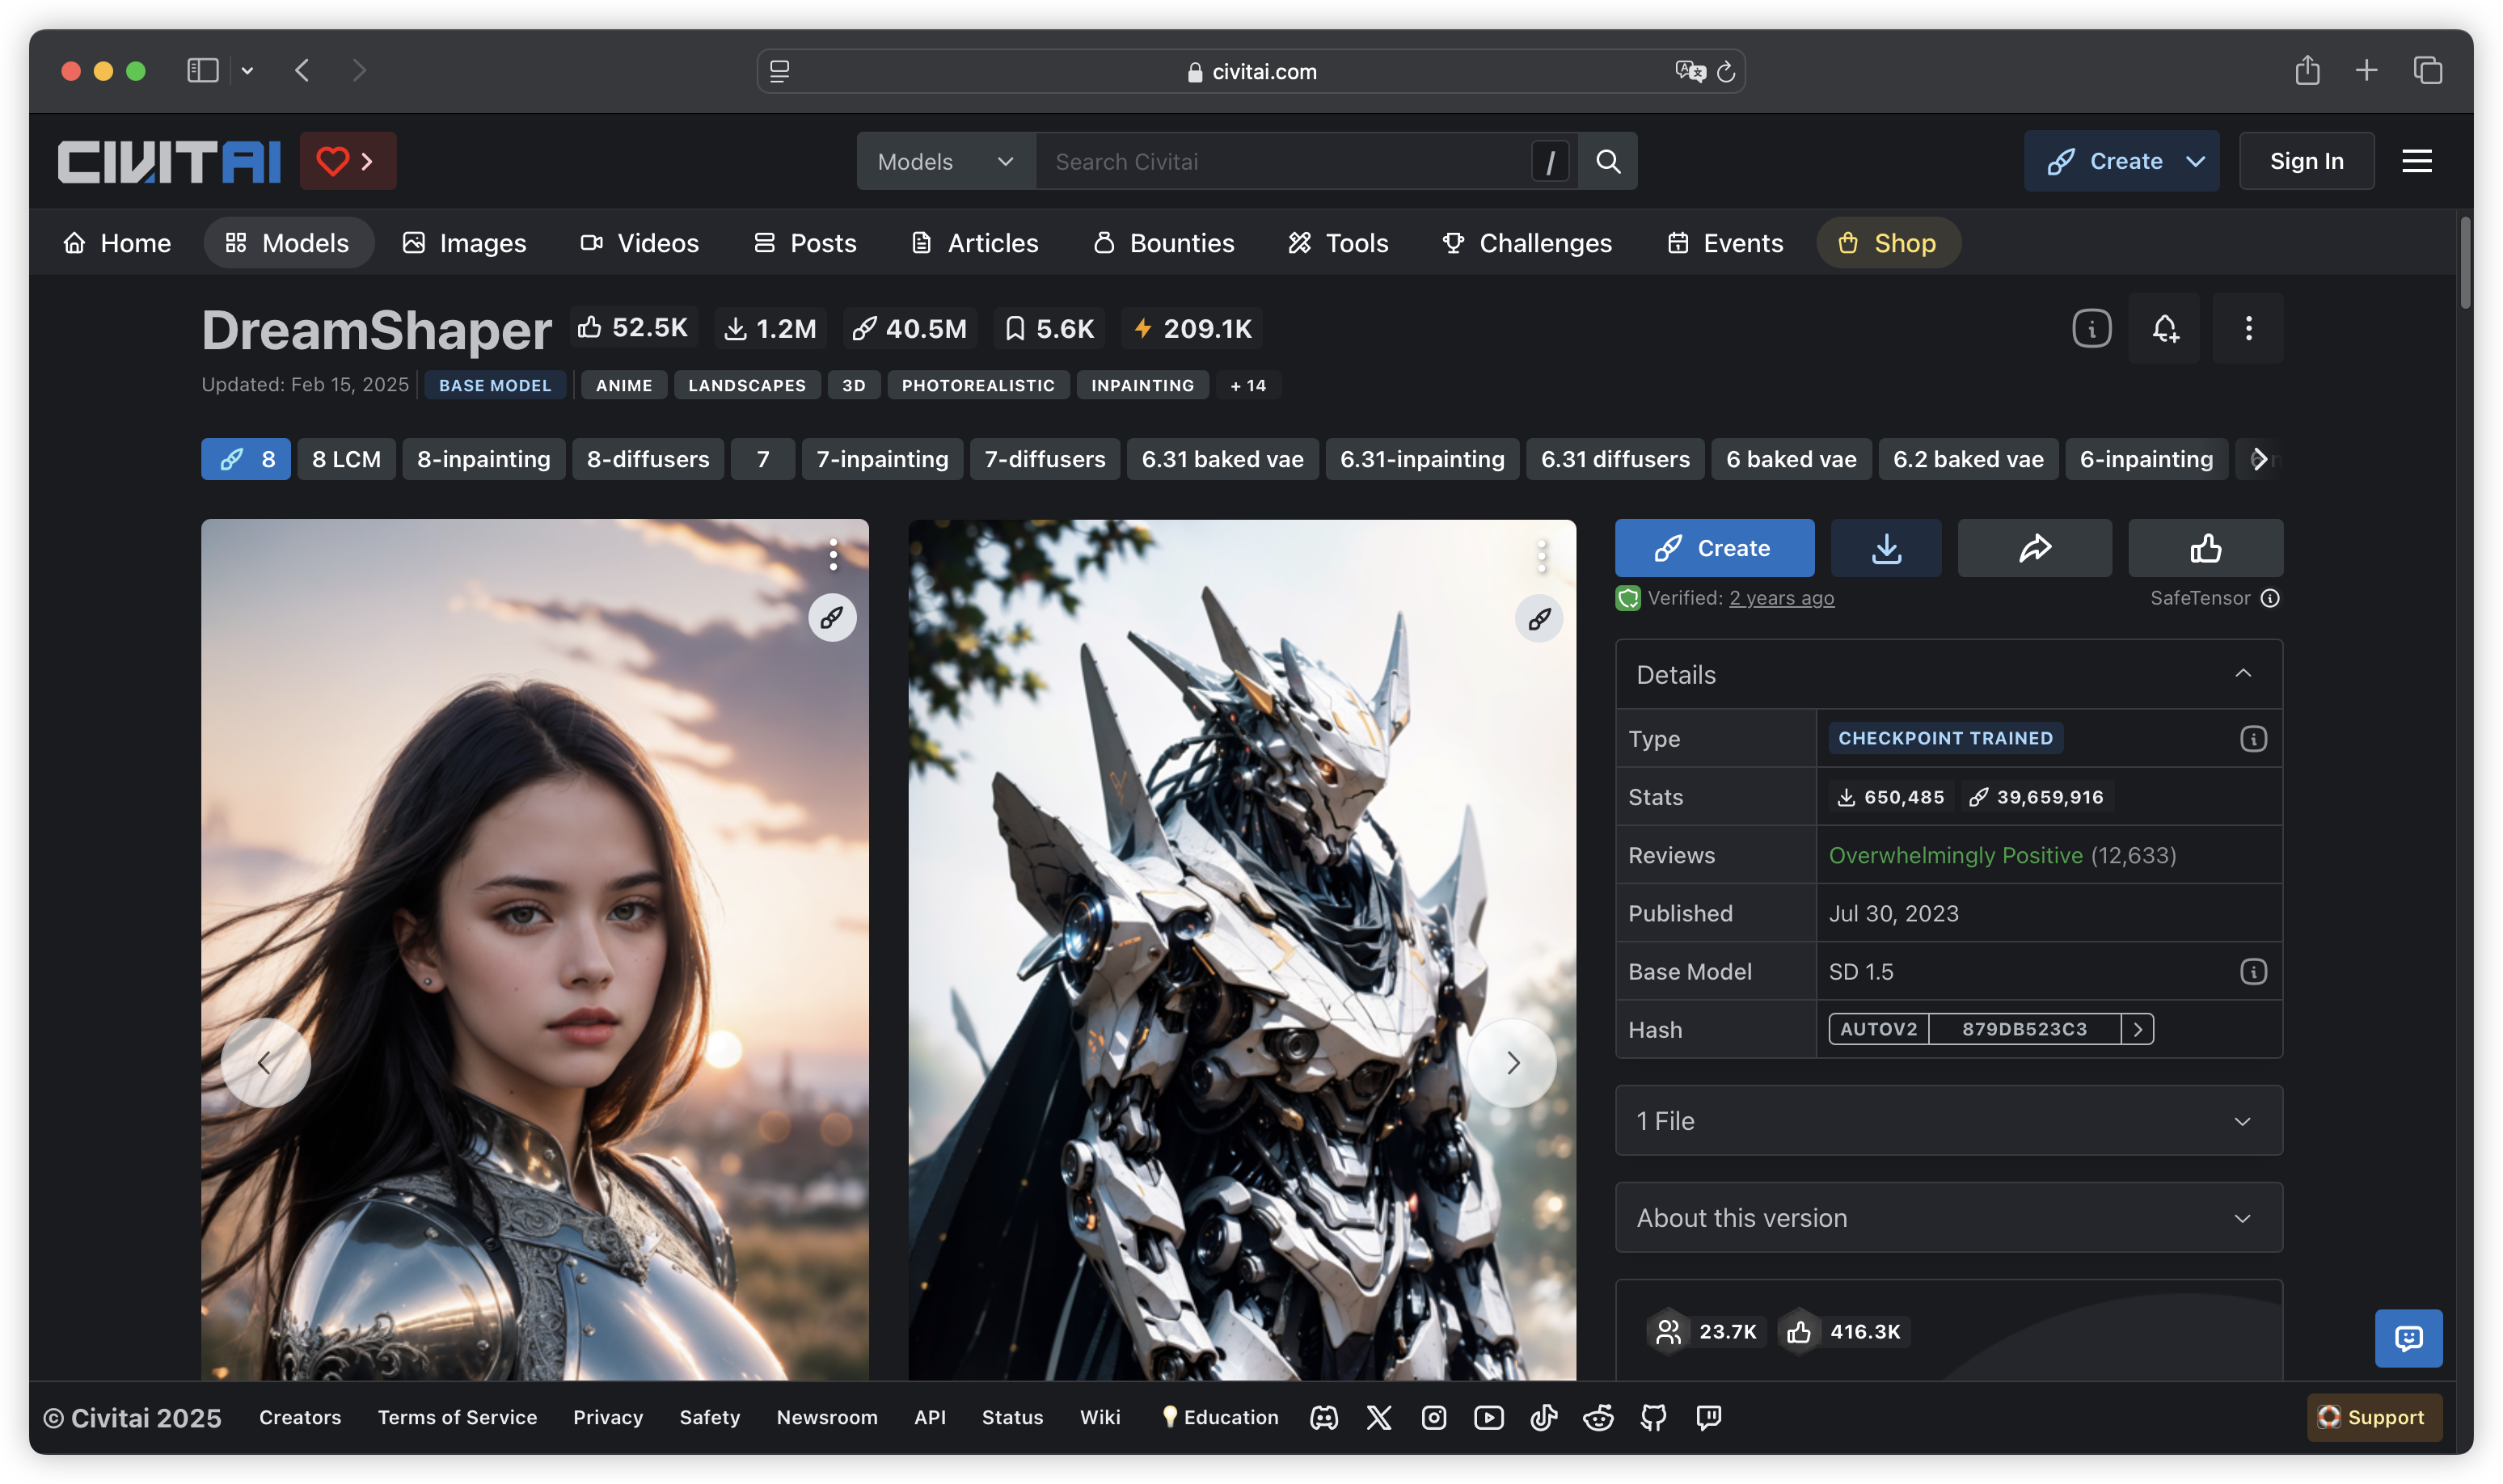
Task: Open the Bounties tab
Action: pyautogui.click(x=1164, y=243)
